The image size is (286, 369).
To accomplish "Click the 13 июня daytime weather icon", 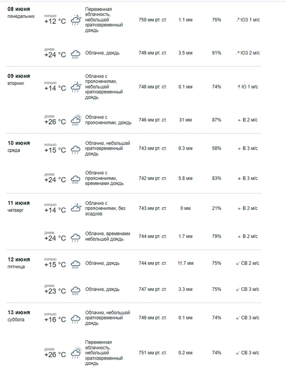I will [x=76, y=353].
